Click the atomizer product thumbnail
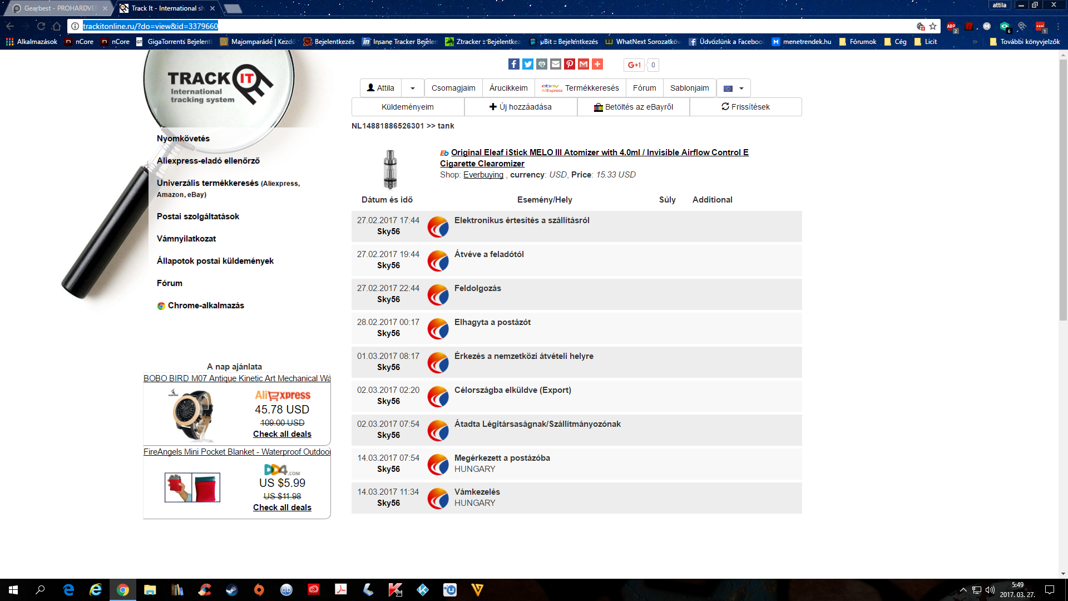 tap(390, 169)
